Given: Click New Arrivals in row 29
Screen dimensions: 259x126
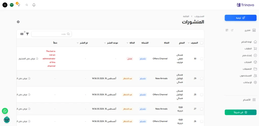Looking at the screenshot, I should point(161,78).
